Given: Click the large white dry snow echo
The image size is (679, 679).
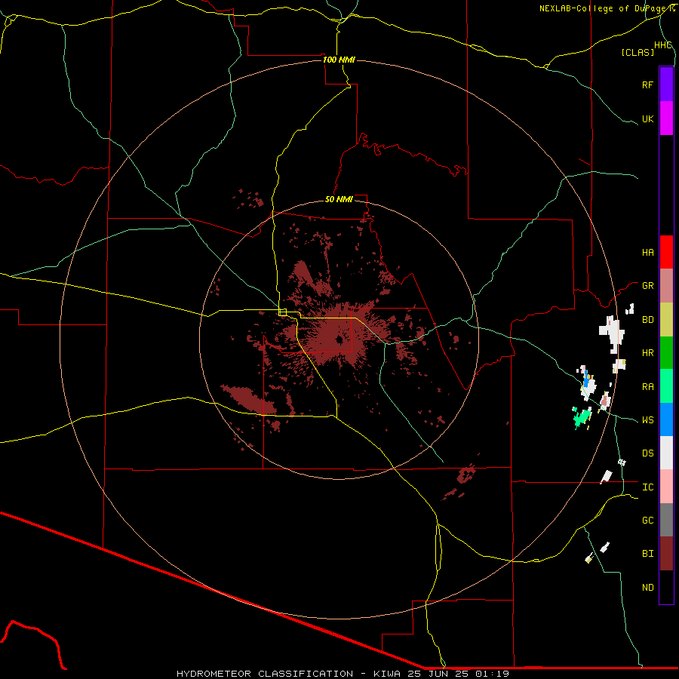Looking at the screenshot, I should coord(612,333).
